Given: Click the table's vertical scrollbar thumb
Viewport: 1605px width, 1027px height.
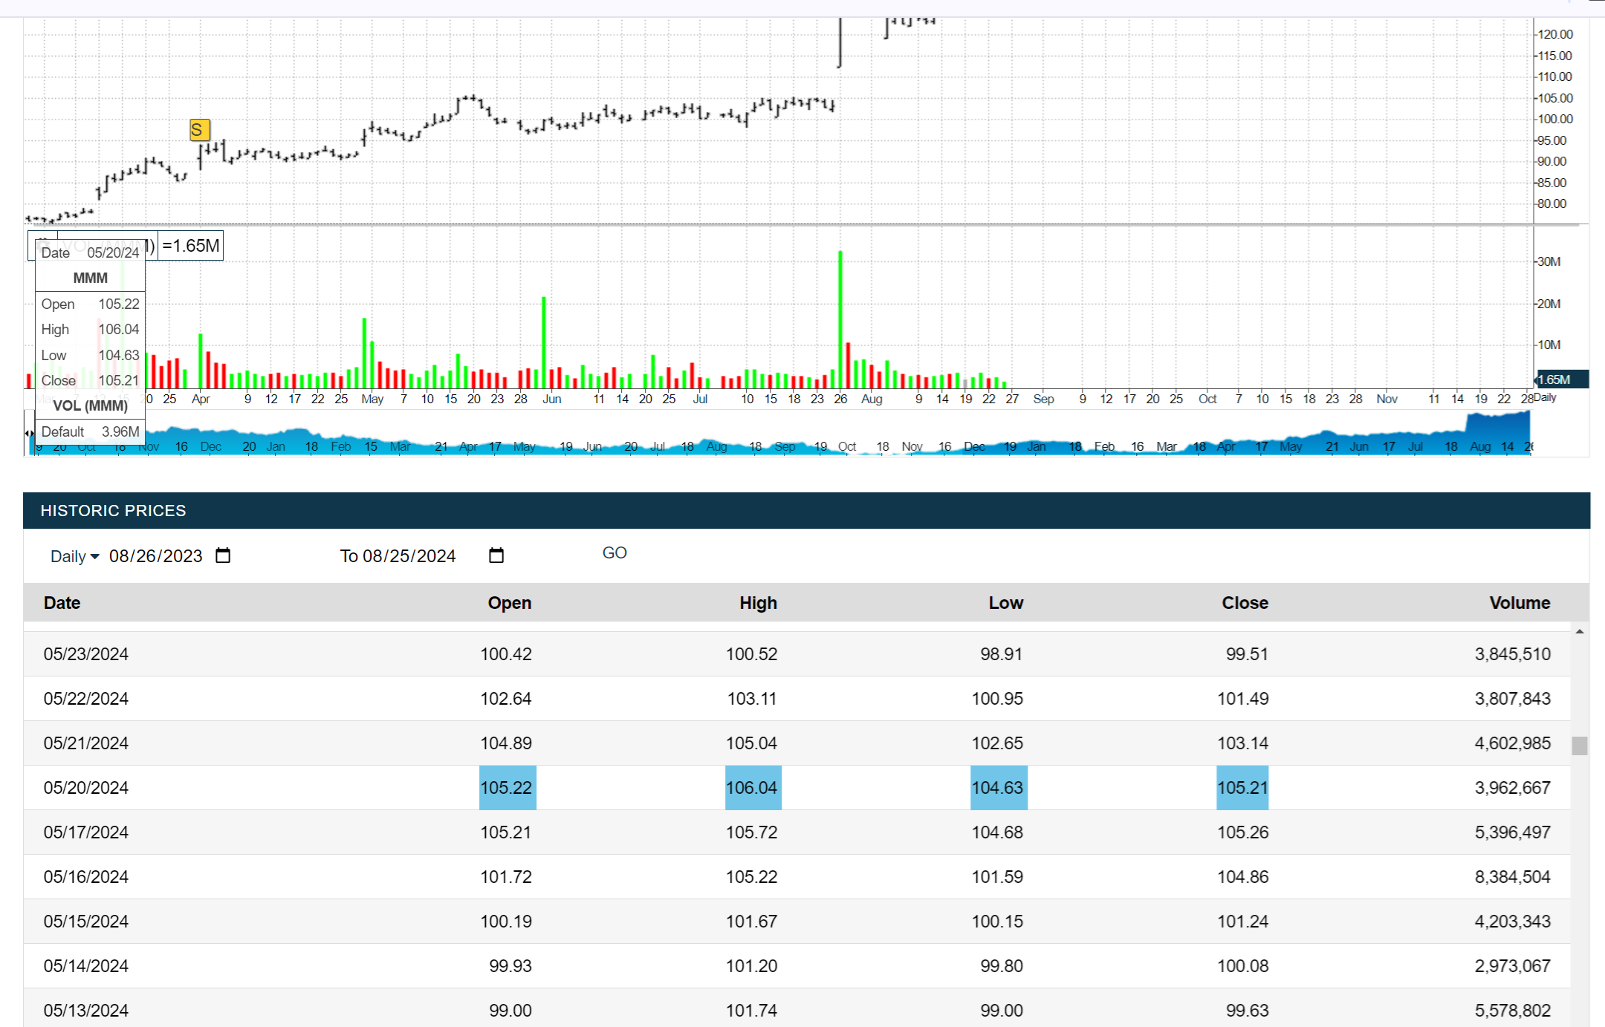Looking at the screenshot, I should [x=1580, y=746].
